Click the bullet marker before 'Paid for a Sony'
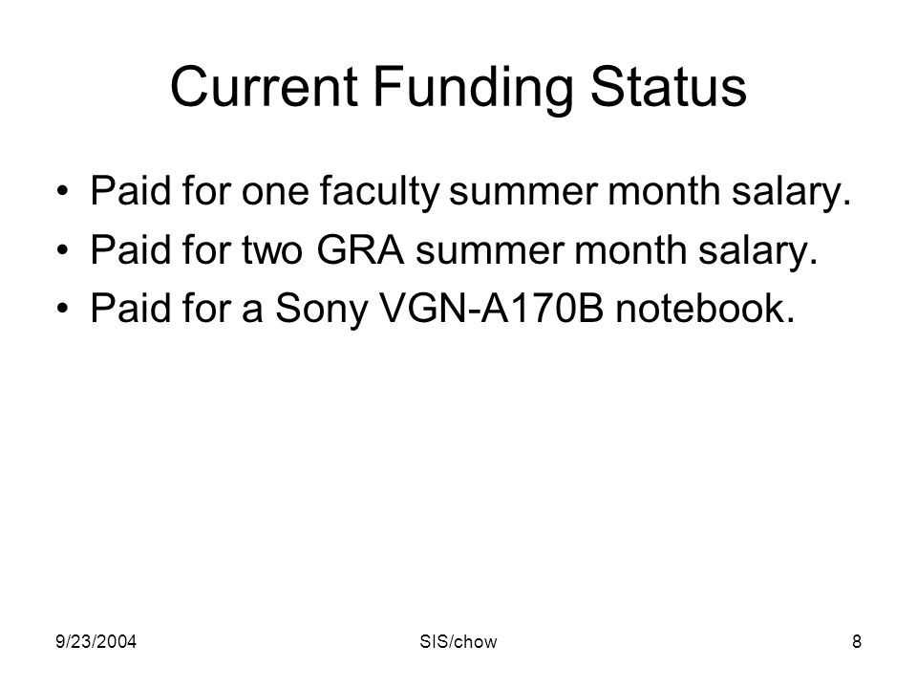 pos(63,308)
